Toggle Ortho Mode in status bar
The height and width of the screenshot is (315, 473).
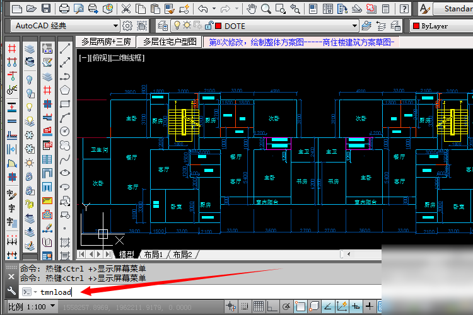tap(272, 307)
